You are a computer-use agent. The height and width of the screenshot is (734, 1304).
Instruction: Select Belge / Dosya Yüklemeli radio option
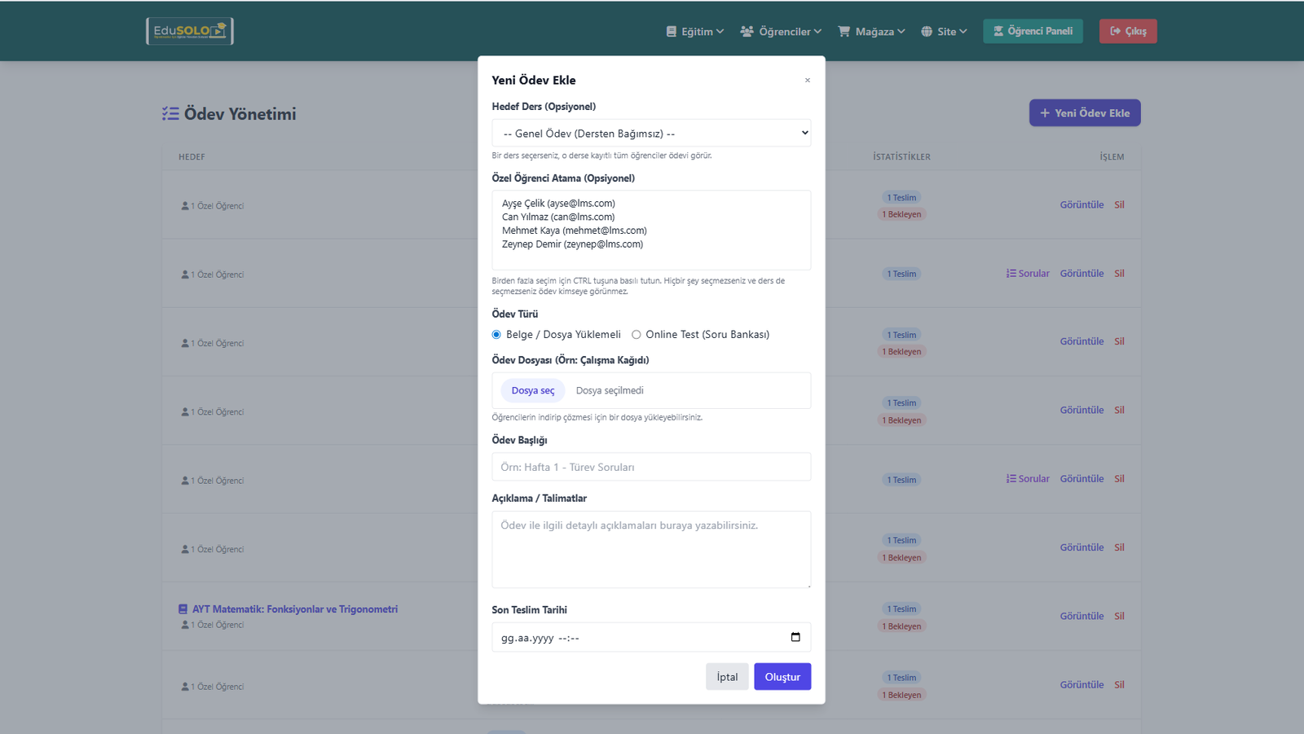coord(496,335)
